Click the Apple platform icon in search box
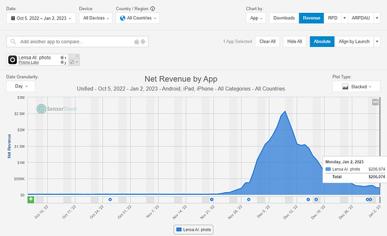The height and width of the screenshot is (236, 387). (x=137, y=42)
